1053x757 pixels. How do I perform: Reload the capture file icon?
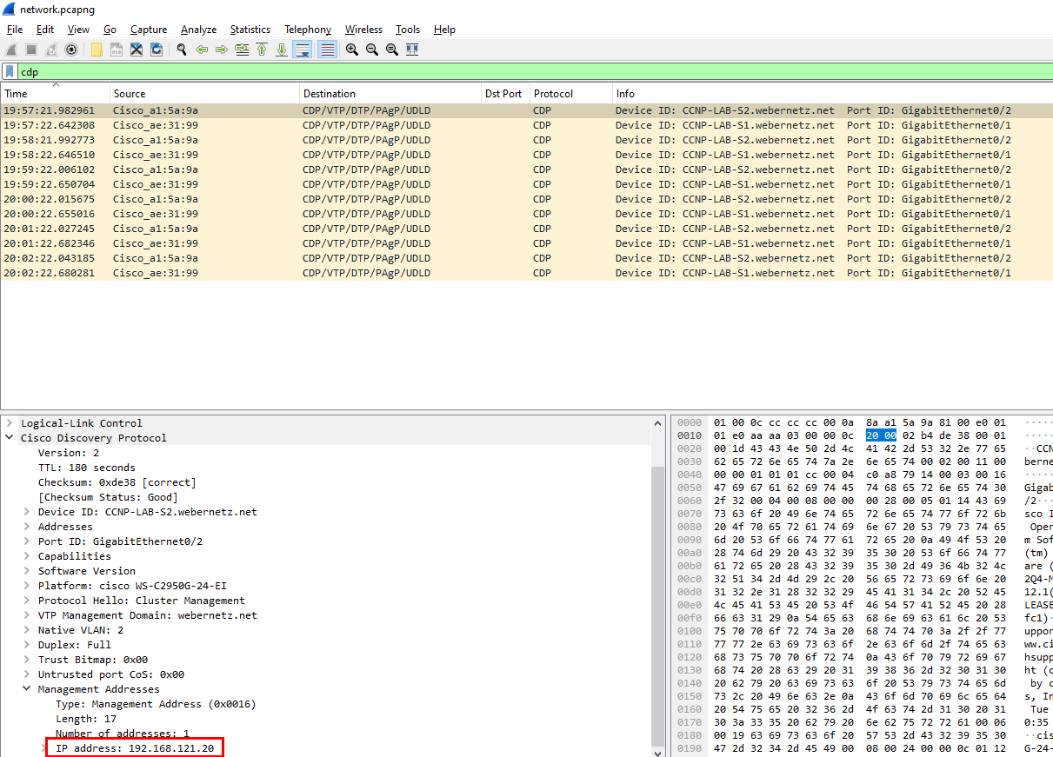pos(157,50)
